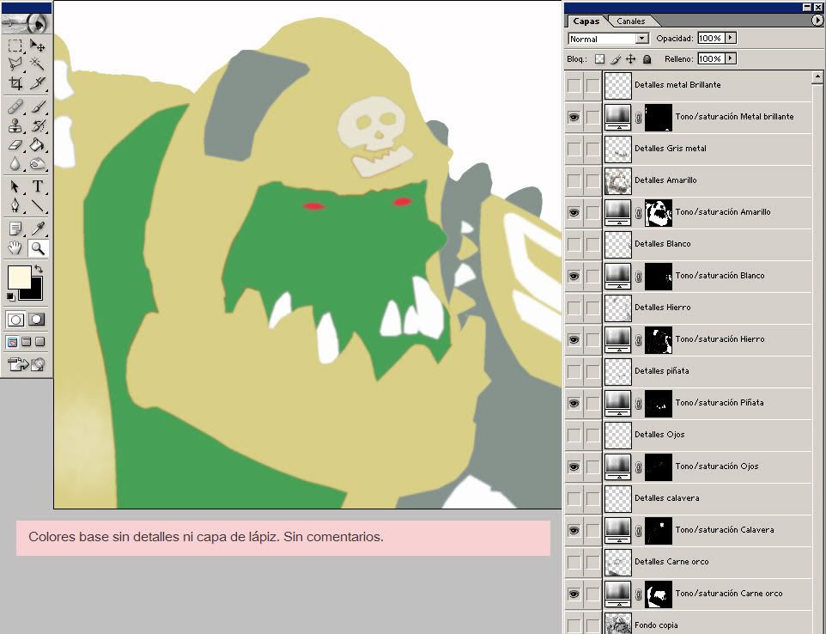Select the Move tool

38,46
